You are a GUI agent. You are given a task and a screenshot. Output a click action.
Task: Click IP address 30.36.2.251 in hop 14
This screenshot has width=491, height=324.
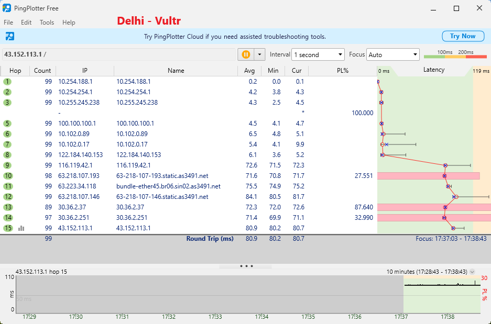tap(74, 218)
